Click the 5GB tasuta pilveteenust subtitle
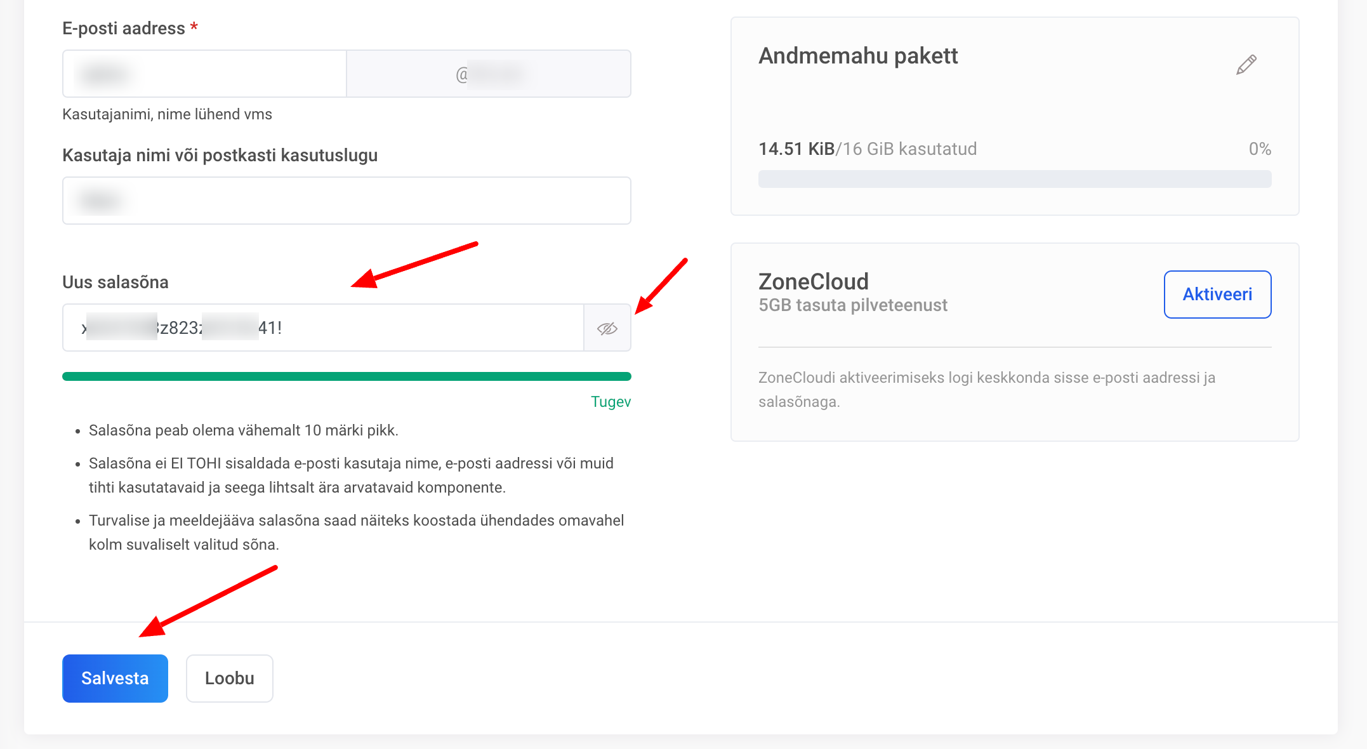The height and width of the screenshot is (749, 1367). pyautogui.click(x=852, y=305)
